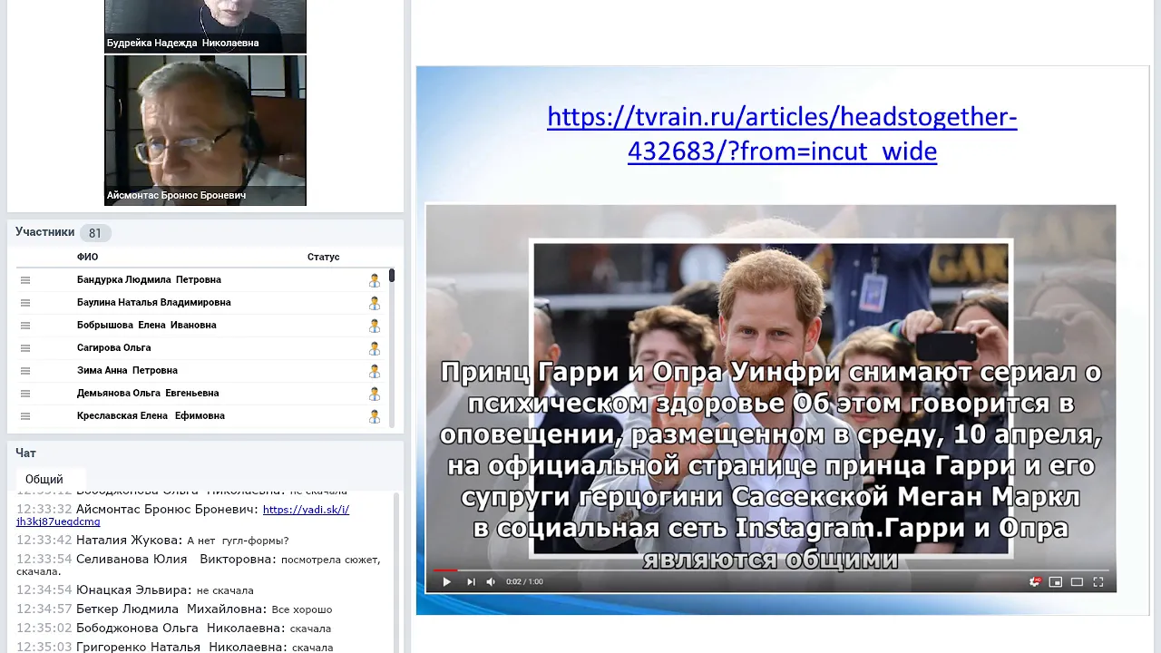Open row menu for Баулина Наталья Владимировна
Image resolution: width=1161 pixels, height=653 pixels.
pyautogui.click(x=25, y=303)
